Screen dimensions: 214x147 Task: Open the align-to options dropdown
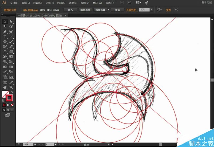(x=159, y=10)
